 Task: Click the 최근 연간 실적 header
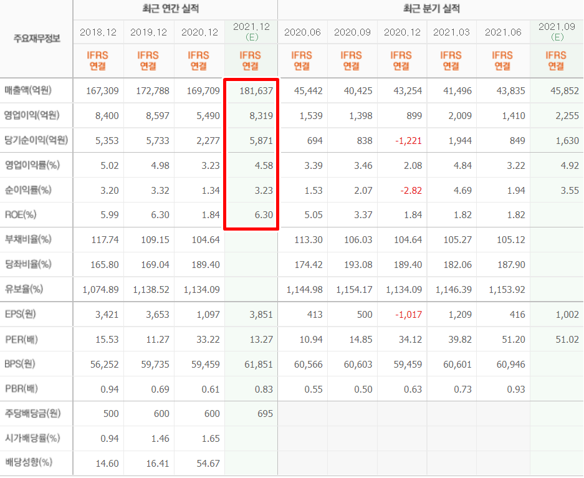(x=175, y=9)
